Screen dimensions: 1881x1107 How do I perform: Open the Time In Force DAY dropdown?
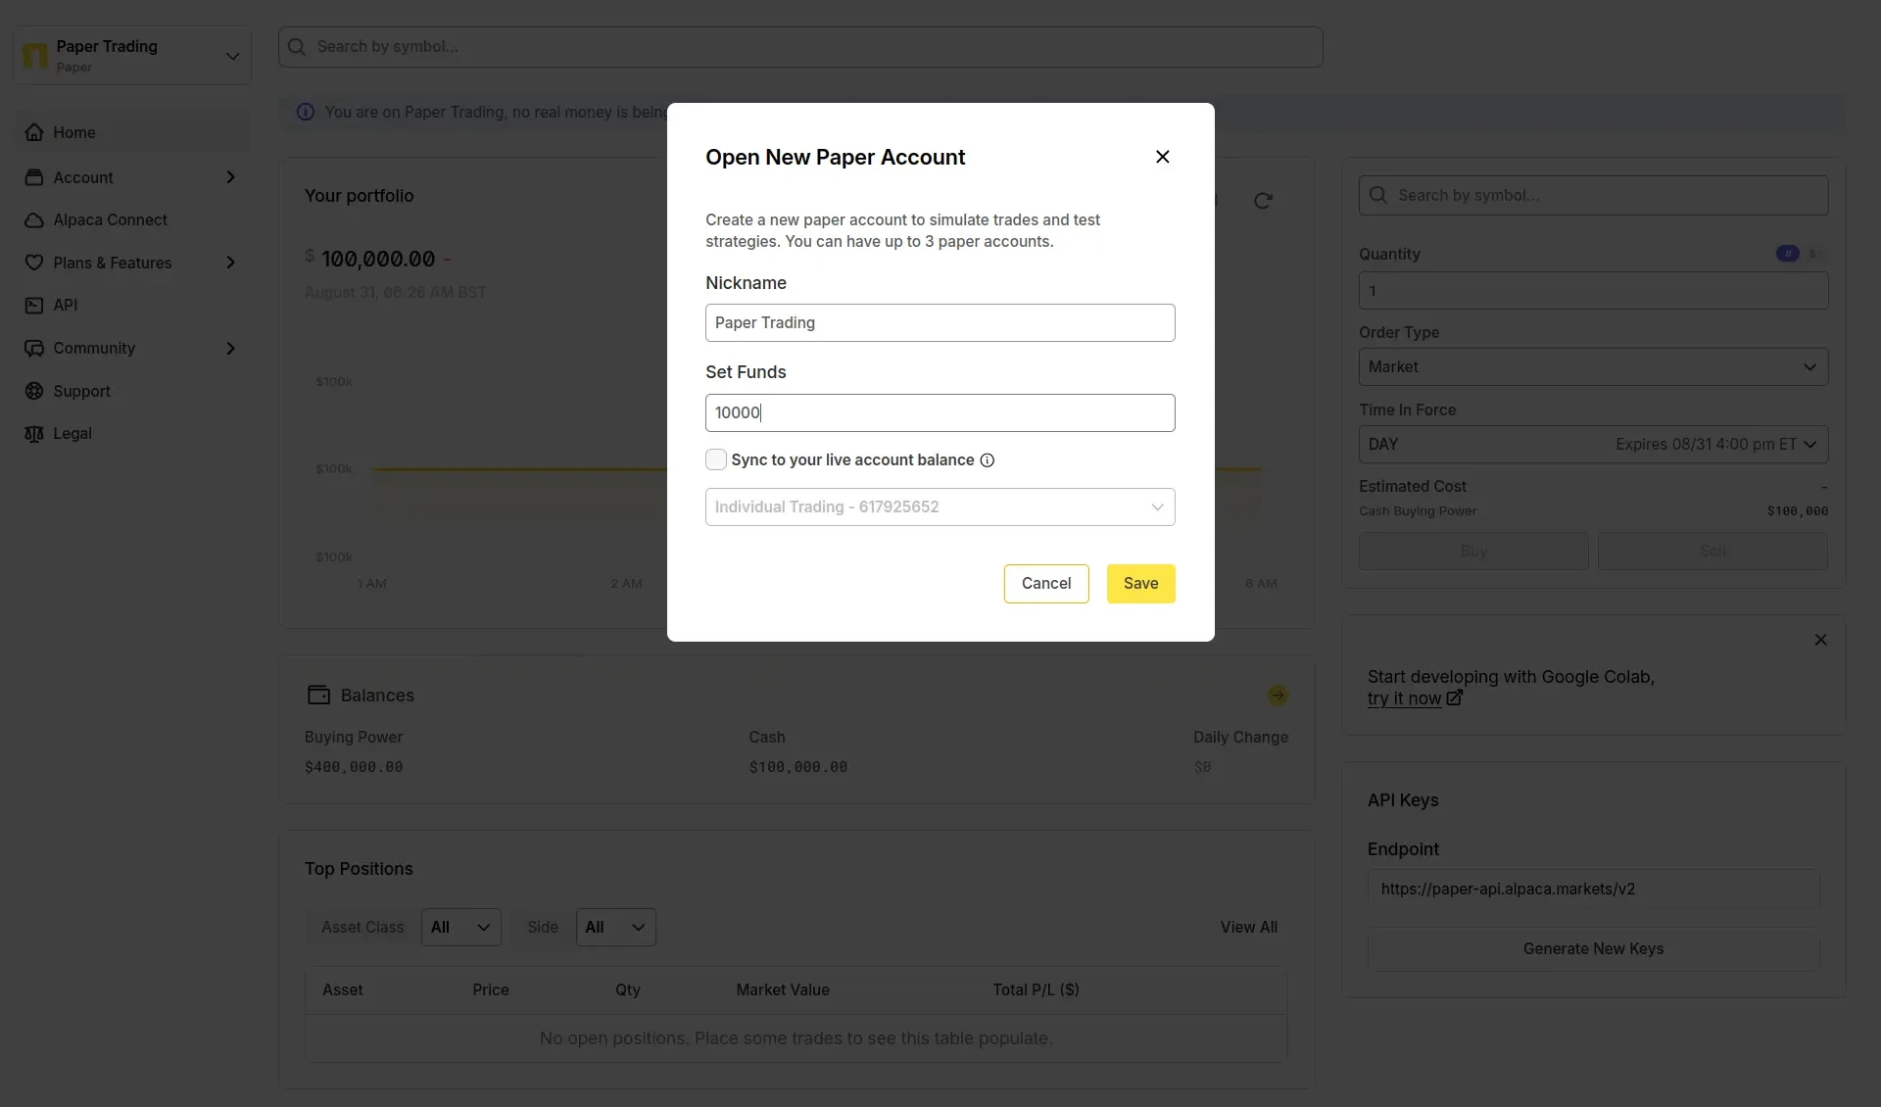(x=1593, y=444)
